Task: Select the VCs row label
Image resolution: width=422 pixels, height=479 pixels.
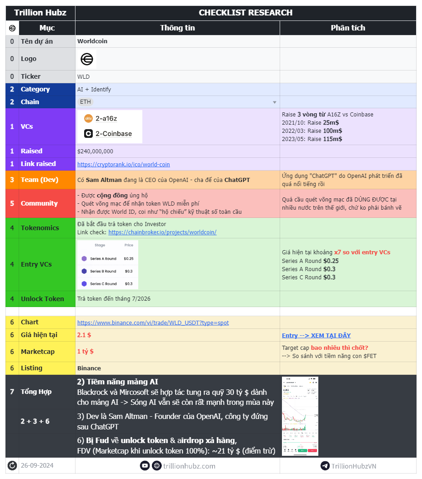Action: pyautogui.click(x=47, y=126)
